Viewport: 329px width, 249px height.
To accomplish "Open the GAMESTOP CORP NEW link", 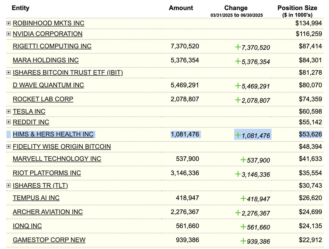I will point(49,240).
